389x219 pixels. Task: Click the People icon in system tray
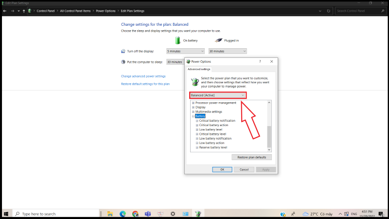tap(293, 214)
